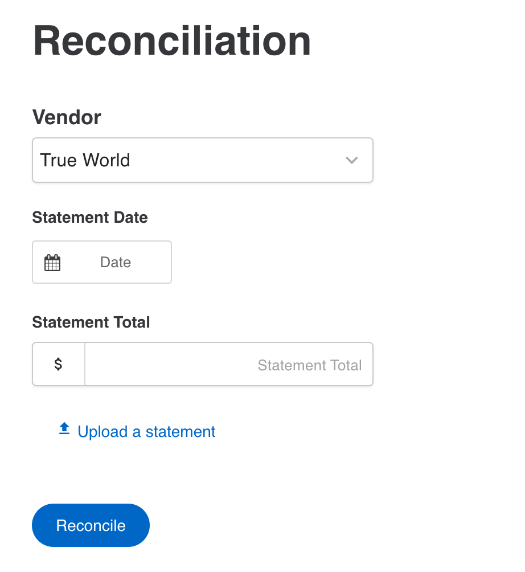
Task: Click the Vendor field label
Action: 67,117
